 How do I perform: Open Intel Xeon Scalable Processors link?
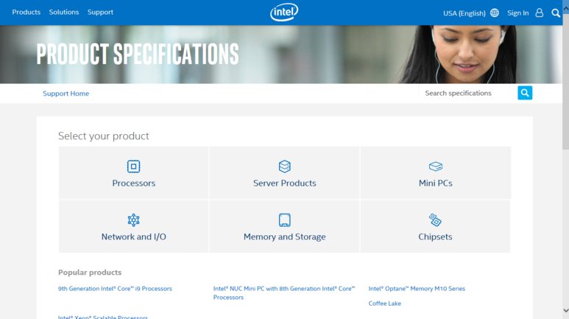[103, 317]
